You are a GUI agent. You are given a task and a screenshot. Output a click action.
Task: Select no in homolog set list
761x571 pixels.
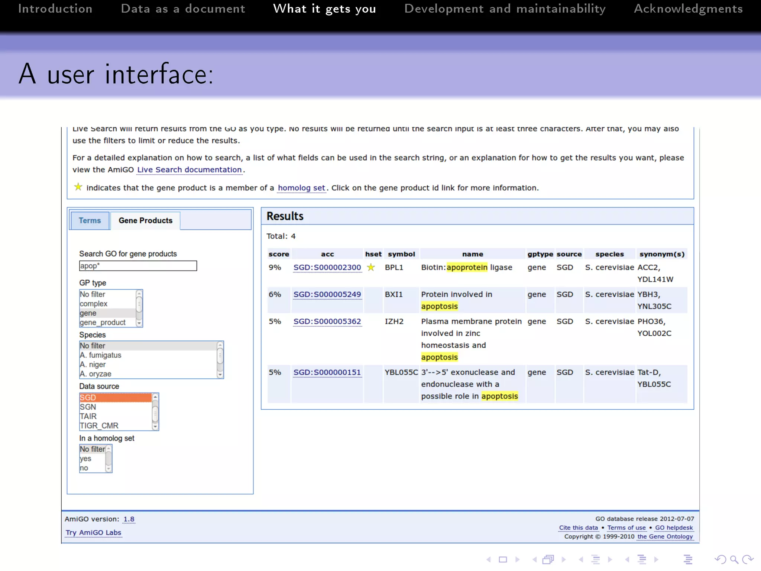coord(93,468)
